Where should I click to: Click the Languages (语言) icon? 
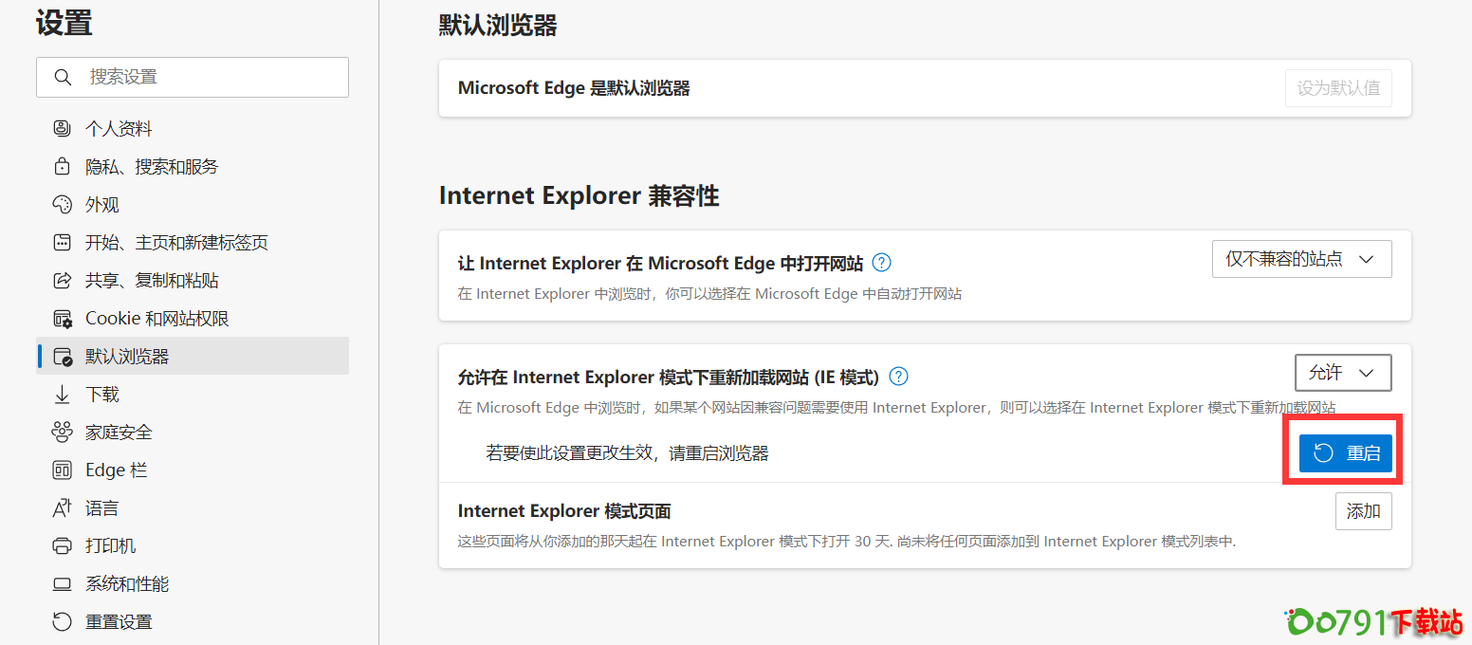click(x=62, y=508)
